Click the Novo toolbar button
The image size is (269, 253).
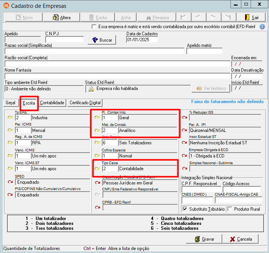24,17
